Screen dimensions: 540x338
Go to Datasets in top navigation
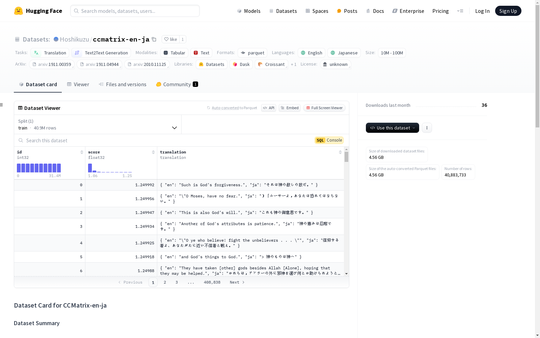click(283, 11)
